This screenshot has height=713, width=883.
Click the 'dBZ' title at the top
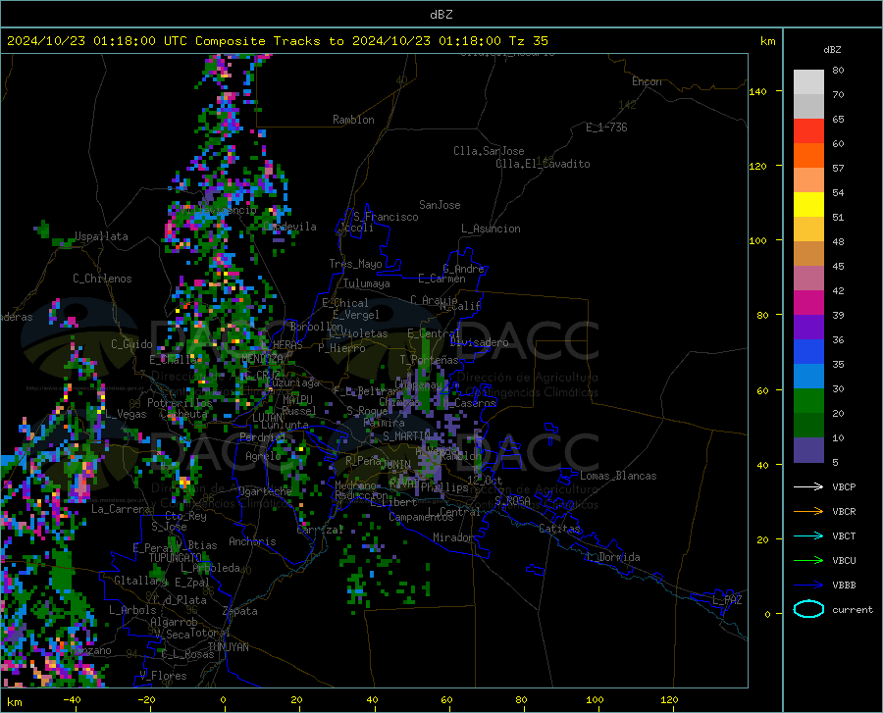tap(441, 15)
